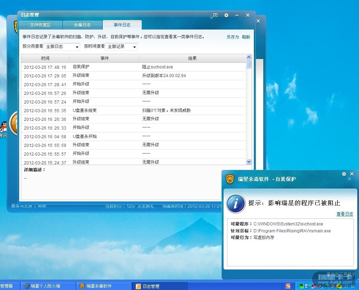Click the target path D:\Program Files\Rising\RAV\rsmain.exe

tap(292, 231)
